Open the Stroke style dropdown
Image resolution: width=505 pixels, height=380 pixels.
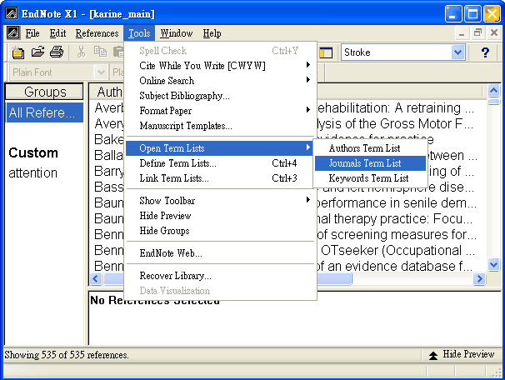[457, 52]
